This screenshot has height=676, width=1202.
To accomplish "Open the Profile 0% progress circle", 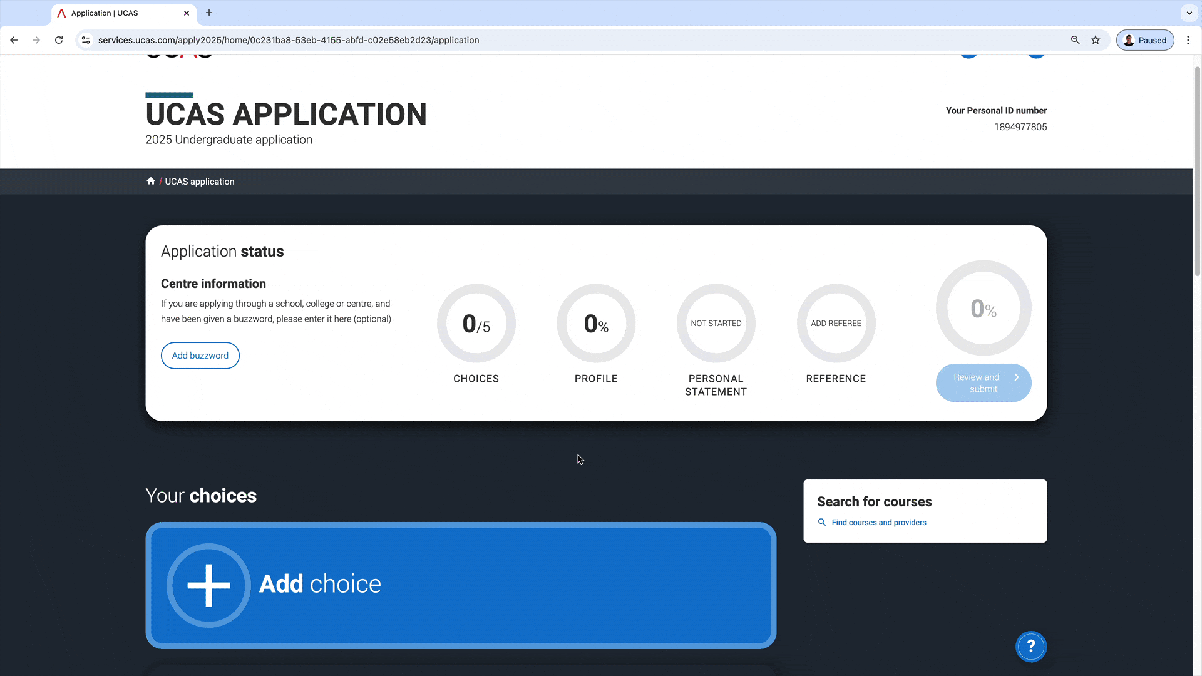I will 596,324.
